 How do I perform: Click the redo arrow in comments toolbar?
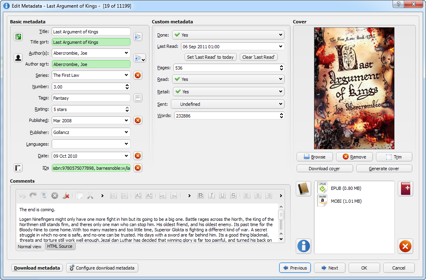pos(33,196)
